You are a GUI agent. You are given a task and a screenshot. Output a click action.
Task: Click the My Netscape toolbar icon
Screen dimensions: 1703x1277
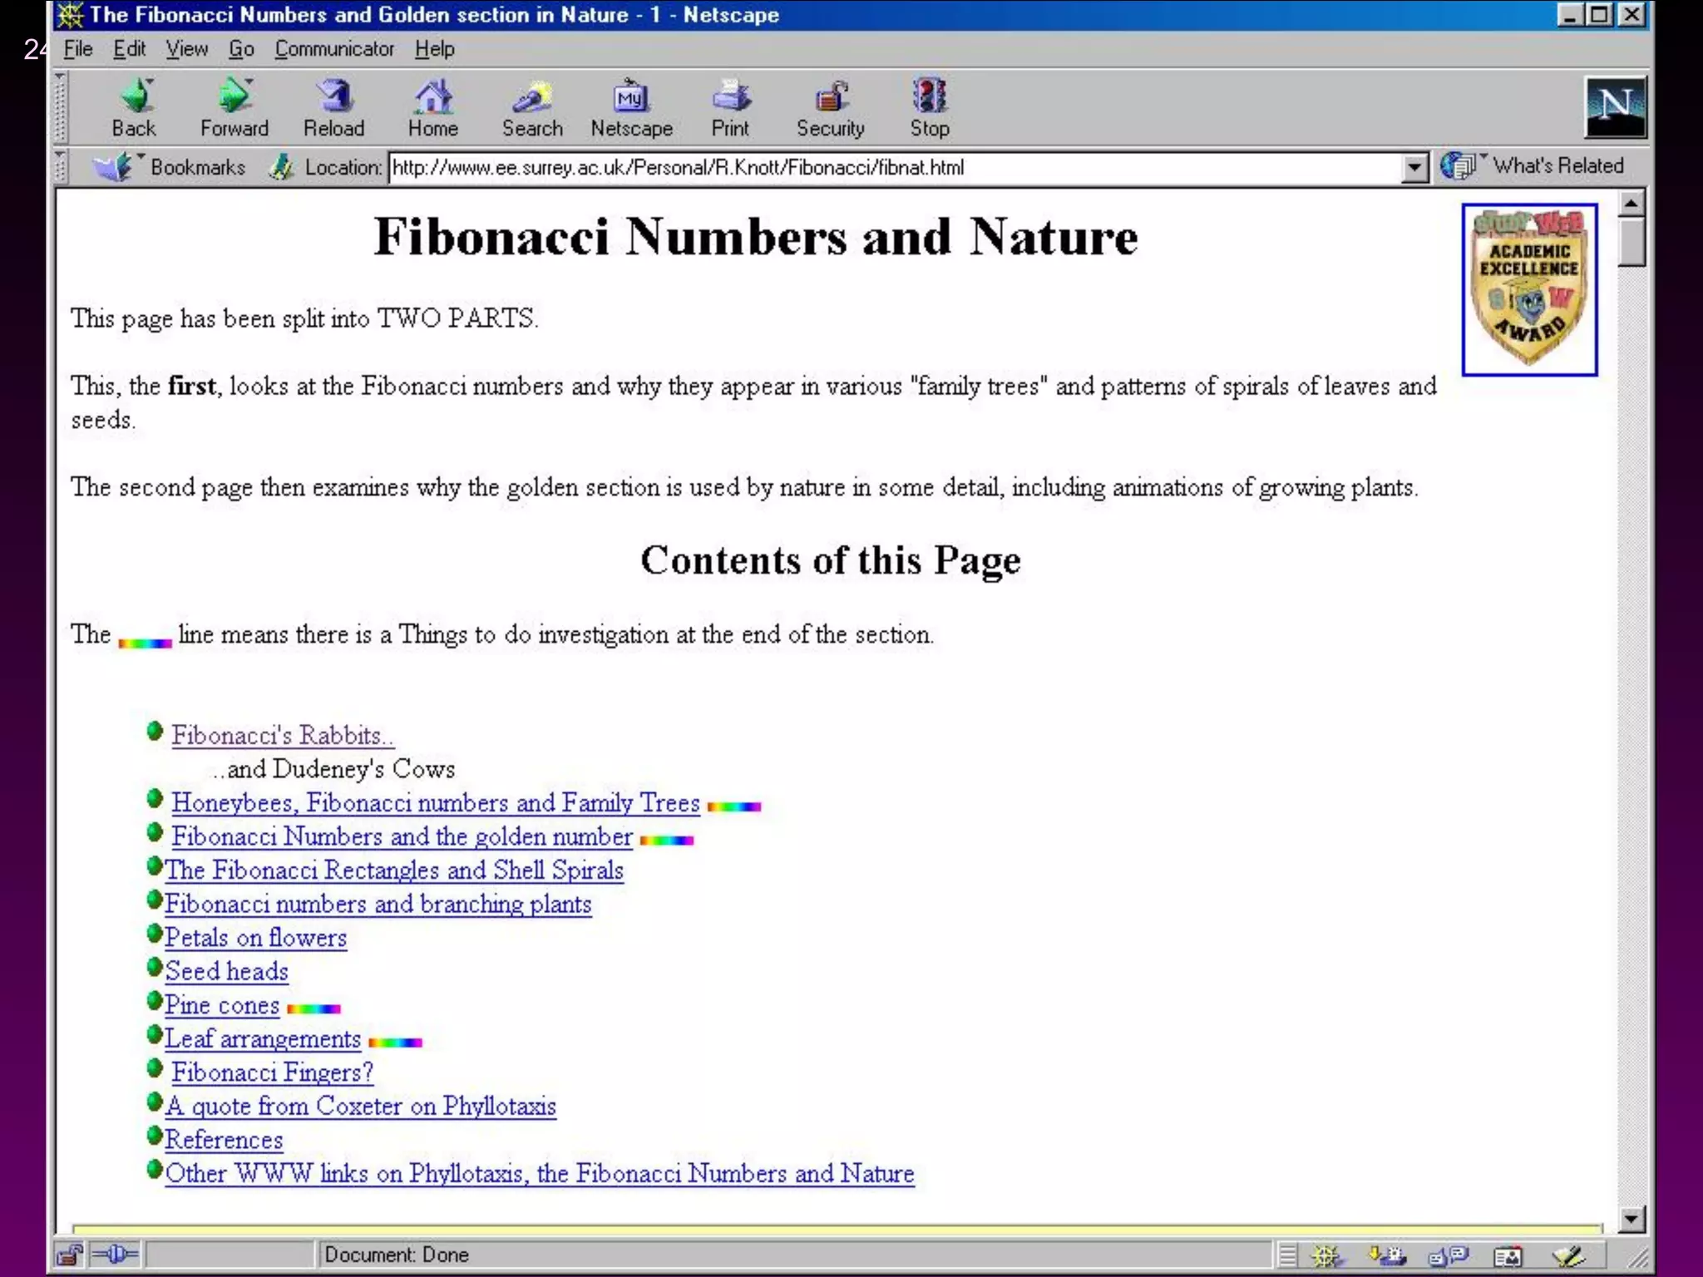tap(631, 98)
